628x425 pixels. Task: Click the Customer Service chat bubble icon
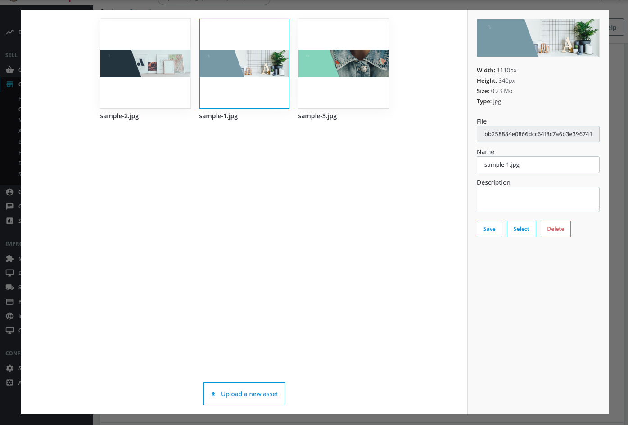coord(9,207)
